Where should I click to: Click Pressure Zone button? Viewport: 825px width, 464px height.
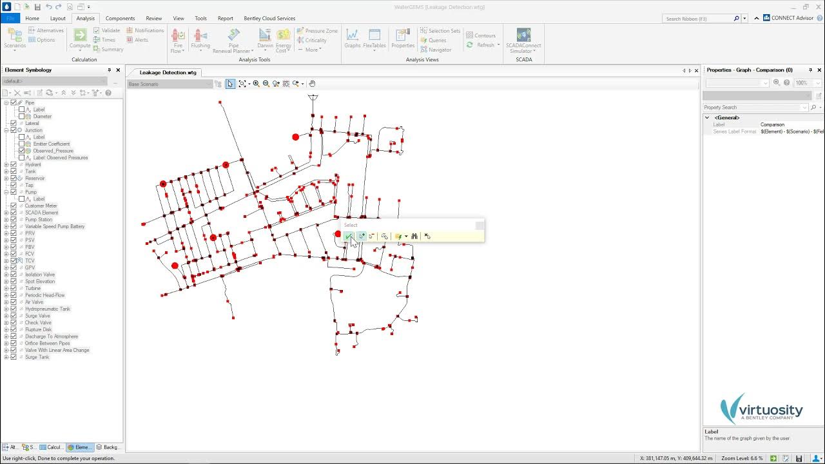pyautogui.click(x=317, y=30)
